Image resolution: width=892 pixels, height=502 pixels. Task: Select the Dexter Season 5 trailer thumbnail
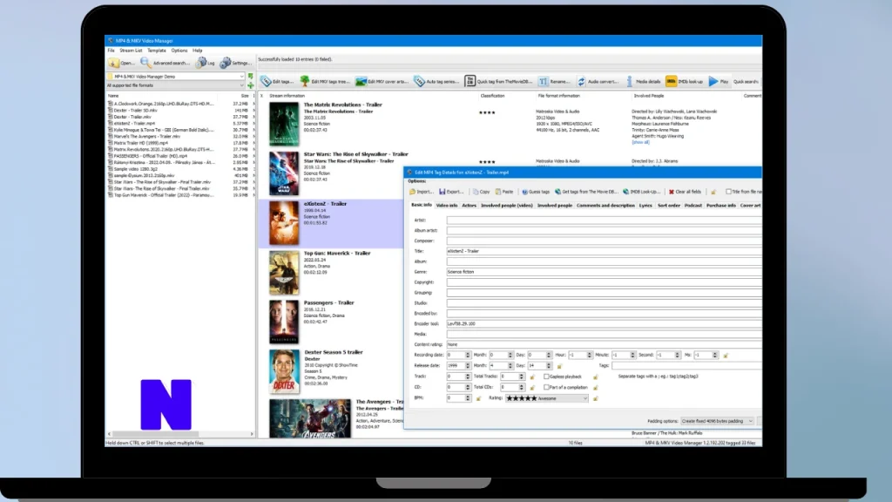click(x=284, y=371)
